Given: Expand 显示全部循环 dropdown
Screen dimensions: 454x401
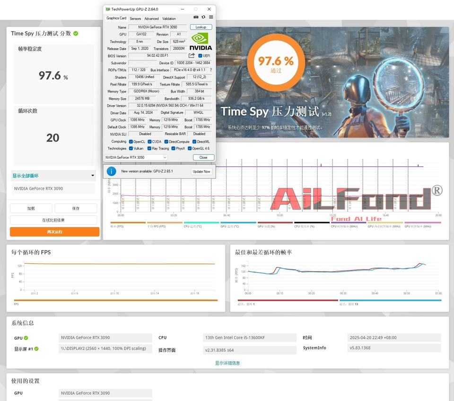Looking at the screenshot, I should click(53, 176).
